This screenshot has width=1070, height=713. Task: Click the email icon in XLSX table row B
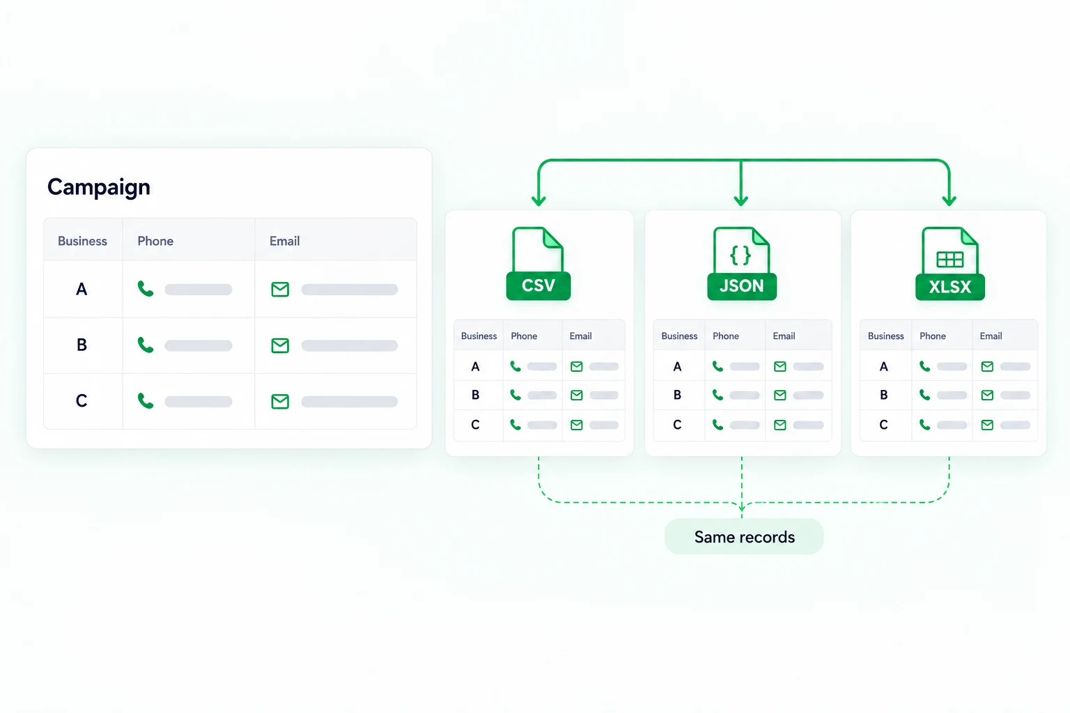987,395
